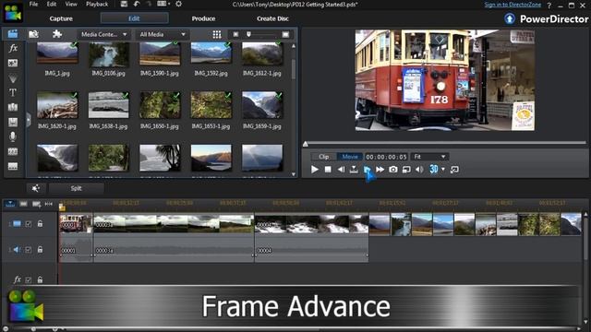This screenshot has width=591, height=332.
Task: Open the Transition Room icon
Action: pyautogui.click(x=13, y=107)
